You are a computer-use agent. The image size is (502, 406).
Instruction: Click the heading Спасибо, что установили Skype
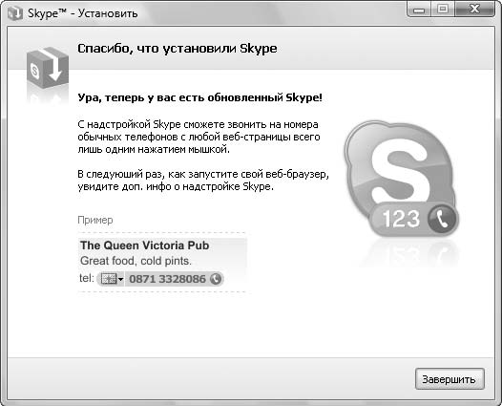(x=178, y=49)
